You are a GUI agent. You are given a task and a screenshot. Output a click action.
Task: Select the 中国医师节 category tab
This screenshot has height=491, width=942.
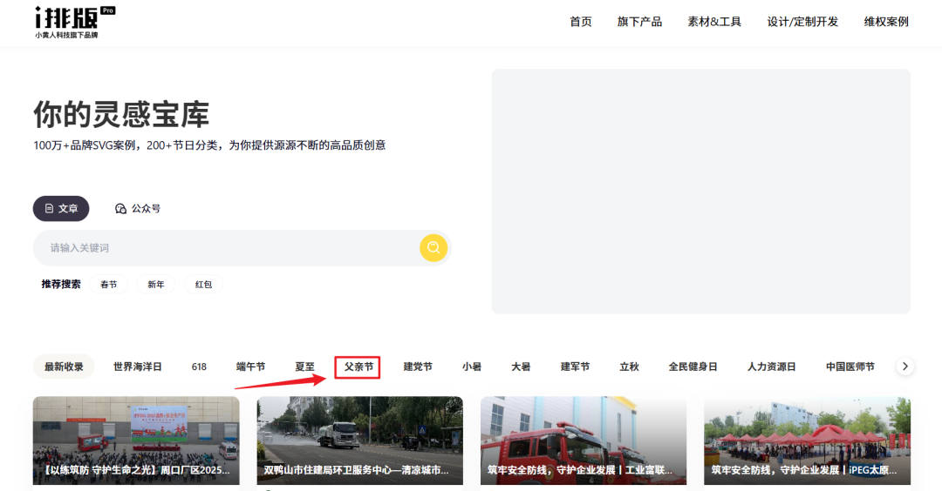pyautogui.click(x=850, y=367)
